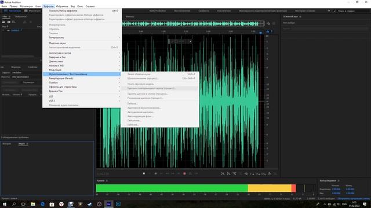Expand the Амплитуда и сжатие submenu

(x=82, y=53)
